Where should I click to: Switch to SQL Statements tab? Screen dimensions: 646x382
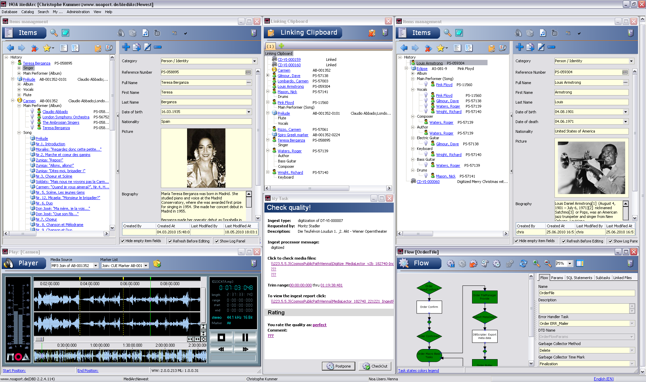[x=579, y=278]
